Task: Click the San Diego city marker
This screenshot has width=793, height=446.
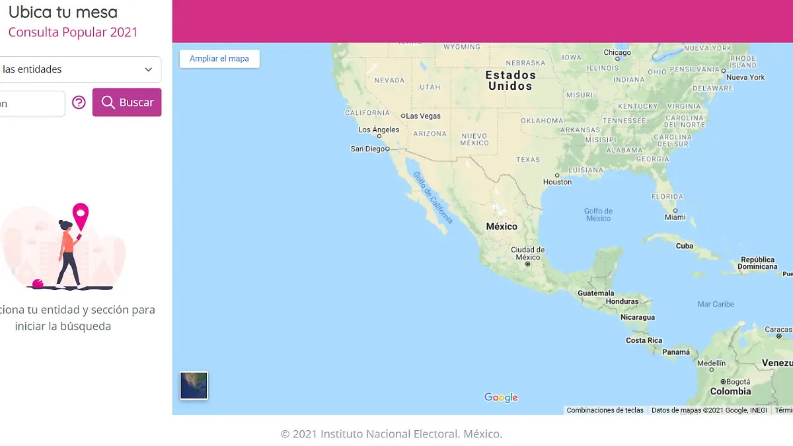Action: [x=387, y=149]
